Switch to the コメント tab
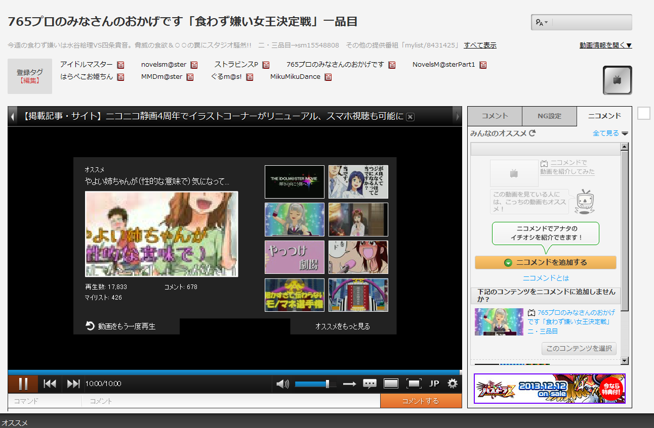This screenshot has width=654, height=428. (495, 116)
